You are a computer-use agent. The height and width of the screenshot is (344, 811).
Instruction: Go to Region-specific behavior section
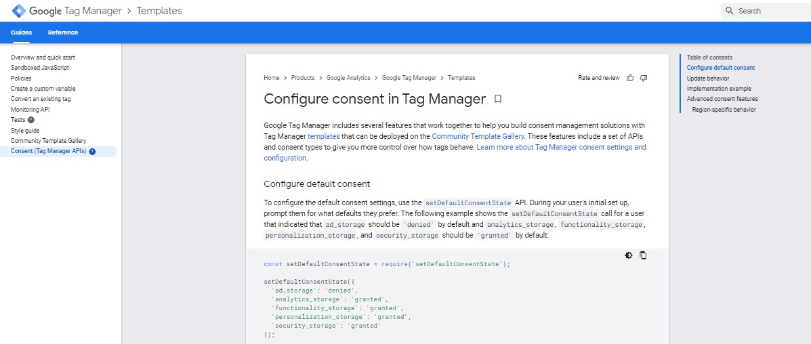[x=724, y=110]
